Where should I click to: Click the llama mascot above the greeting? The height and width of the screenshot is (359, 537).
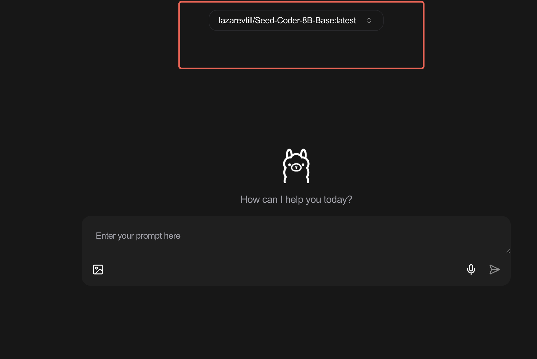296,166
